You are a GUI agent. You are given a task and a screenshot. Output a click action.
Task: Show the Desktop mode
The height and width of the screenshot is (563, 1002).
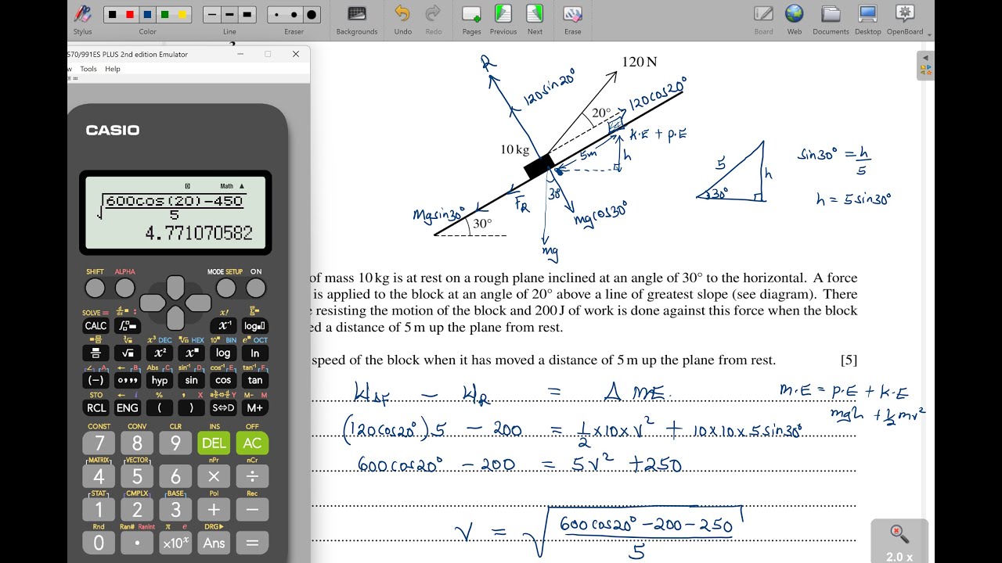[x=867, y=20]
